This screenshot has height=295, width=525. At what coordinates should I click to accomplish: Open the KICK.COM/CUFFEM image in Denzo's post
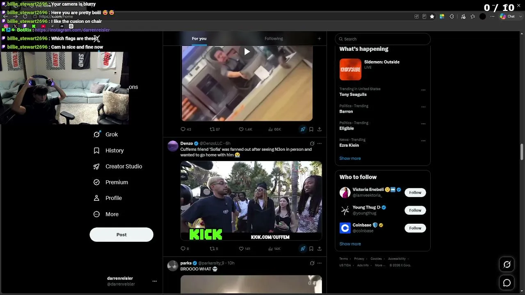(251, 201)
